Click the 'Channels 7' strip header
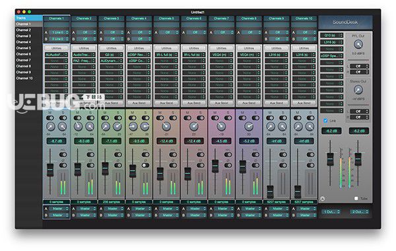 [222, 18]
